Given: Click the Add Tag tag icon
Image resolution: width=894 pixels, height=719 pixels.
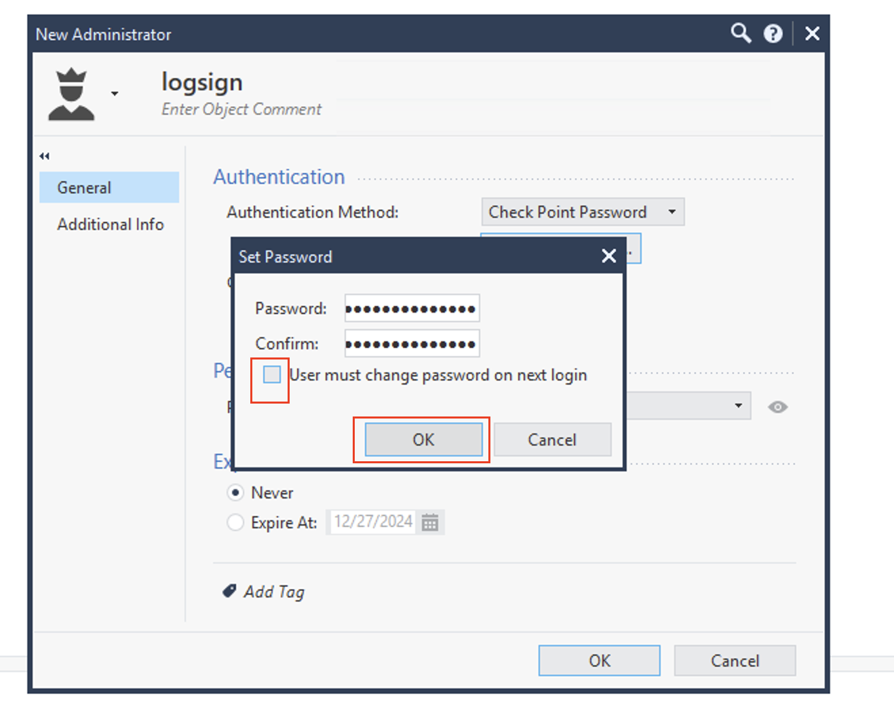Looking at the screenshot, I should click(229, 591).
